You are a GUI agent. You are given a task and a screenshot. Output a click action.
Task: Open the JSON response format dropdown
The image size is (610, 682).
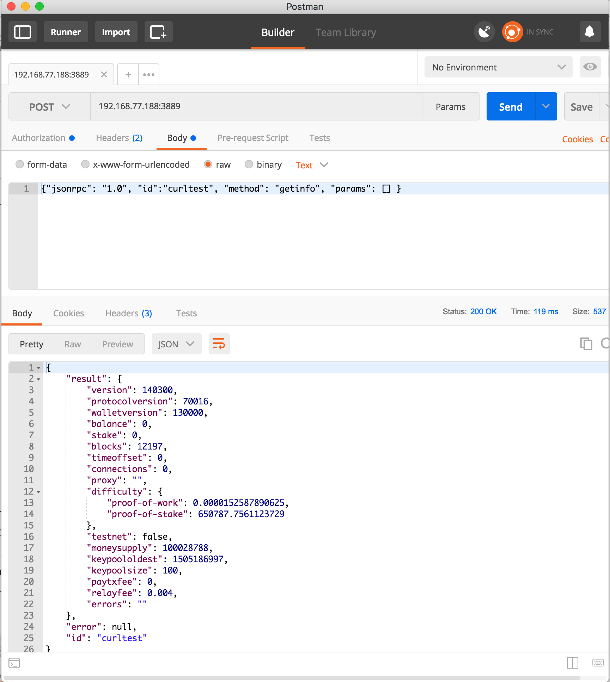(176, 344)
